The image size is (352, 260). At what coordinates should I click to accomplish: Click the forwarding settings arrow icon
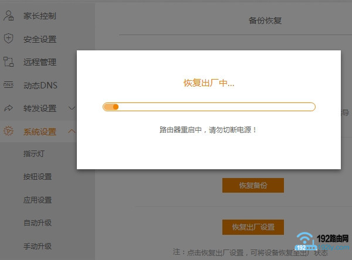click(8, 108)
